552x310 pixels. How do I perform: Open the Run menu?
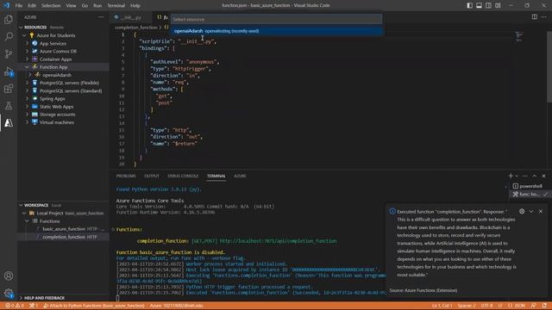[x=97, y=6]
